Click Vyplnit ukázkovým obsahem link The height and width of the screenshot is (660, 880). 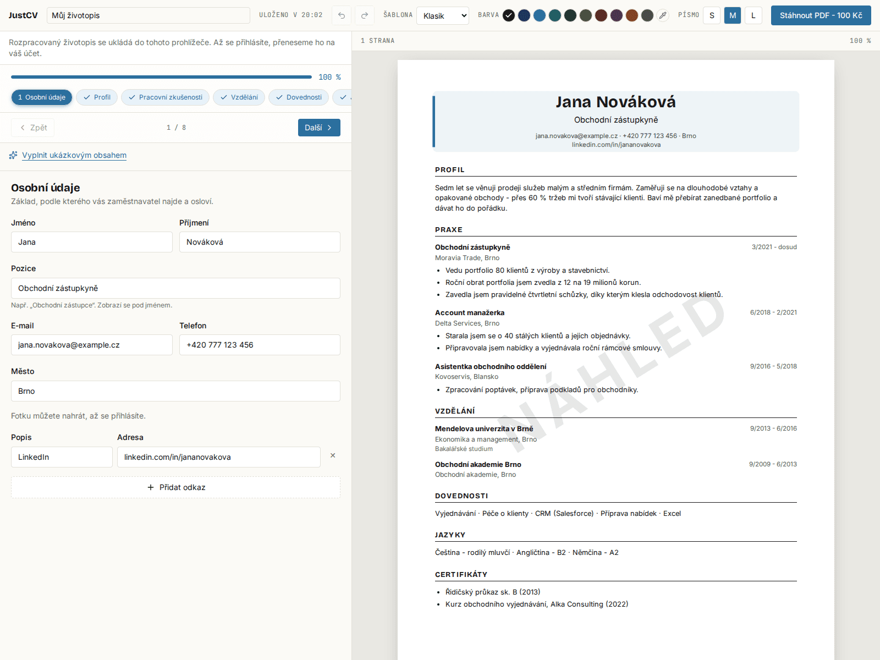tap(74, 155)
